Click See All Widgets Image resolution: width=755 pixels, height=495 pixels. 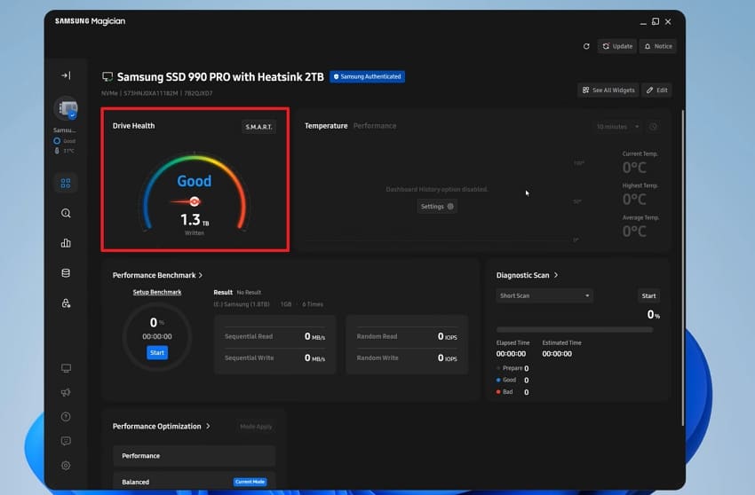click(608, 90)
